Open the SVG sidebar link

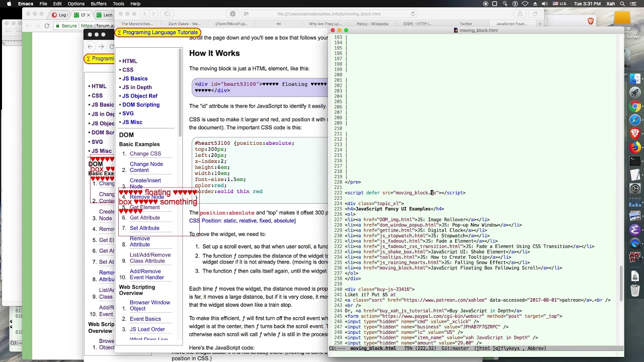click(128, 114)
